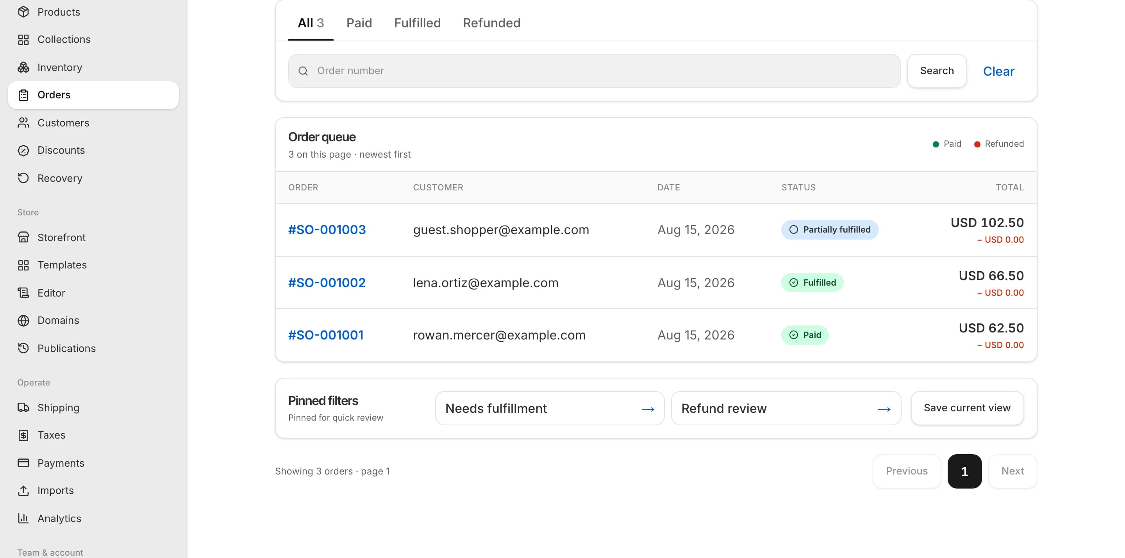Open the Refund review pinned filter
The width and height of the screenshot is (1125, 558).
tap(786, 409)
